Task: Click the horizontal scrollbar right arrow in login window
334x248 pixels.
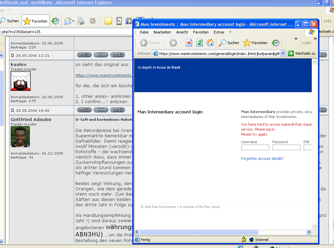Action: (x=309, y=232)
